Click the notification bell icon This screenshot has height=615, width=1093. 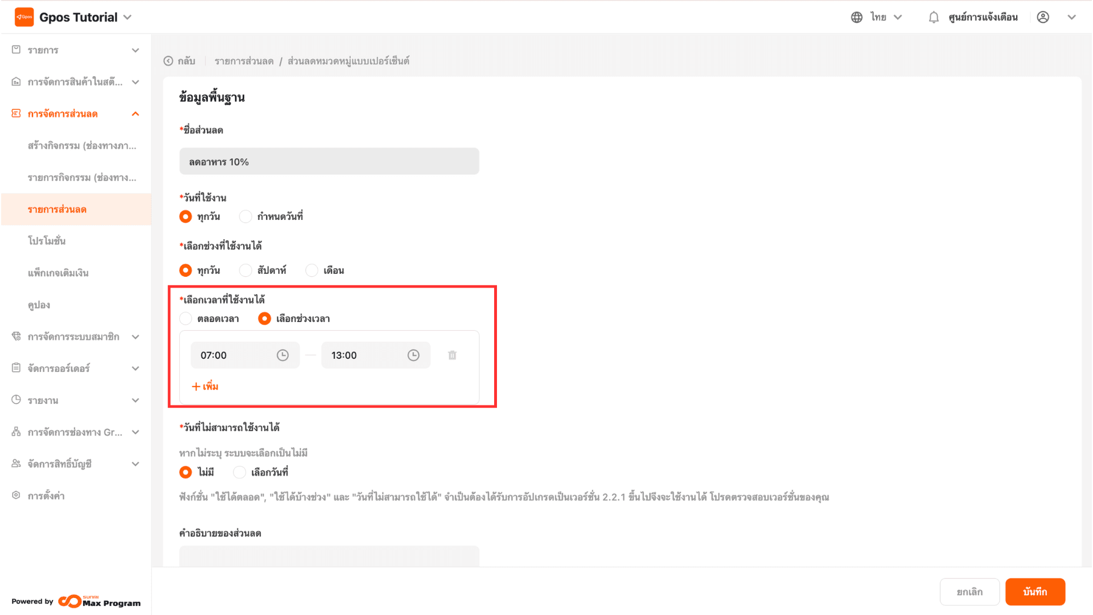click(x=934, y=17)
